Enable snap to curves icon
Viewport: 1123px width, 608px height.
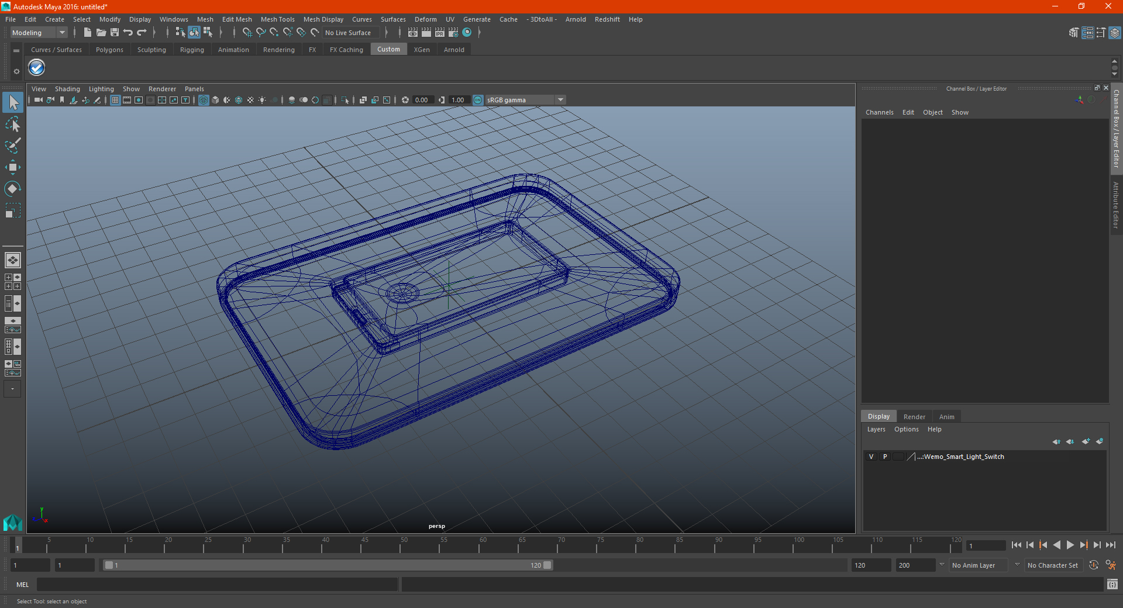point(261,33)
